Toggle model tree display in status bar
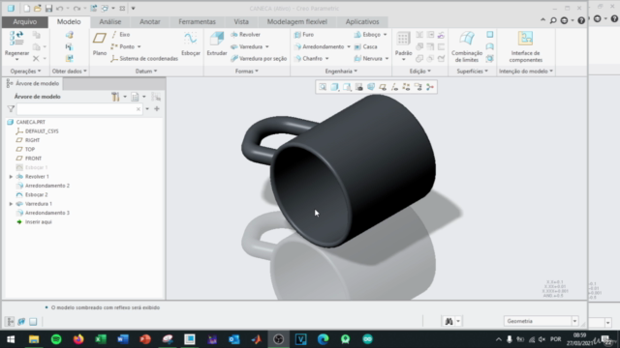This screenshot has width=620, height=348. coord(10,322)
